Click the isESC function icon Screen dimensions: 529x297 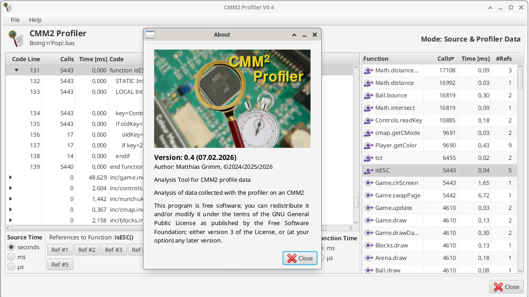point(368,171)
